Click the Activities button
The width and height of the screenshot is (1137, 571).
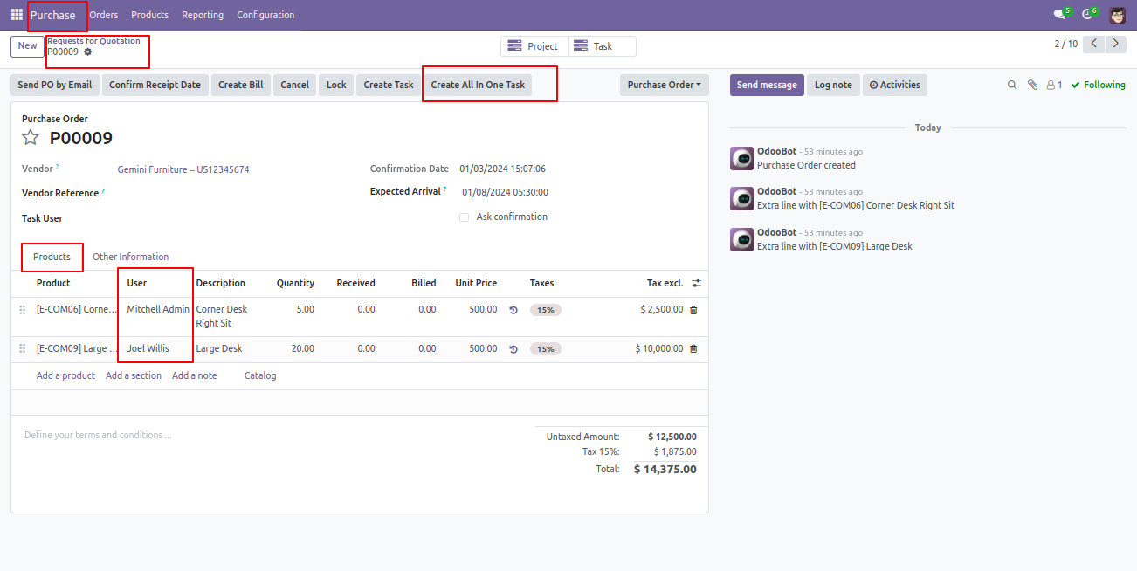coord(895,85)
